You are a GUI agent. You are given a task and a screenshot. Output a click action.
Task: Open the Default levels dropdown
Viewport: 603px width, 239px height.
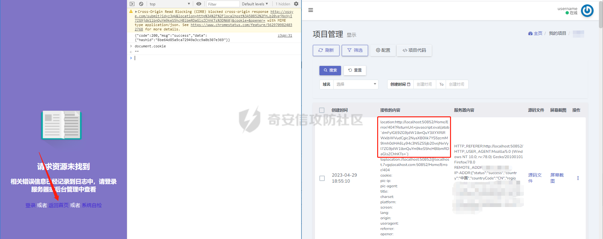pyautogui.click(x=255, y=4)
